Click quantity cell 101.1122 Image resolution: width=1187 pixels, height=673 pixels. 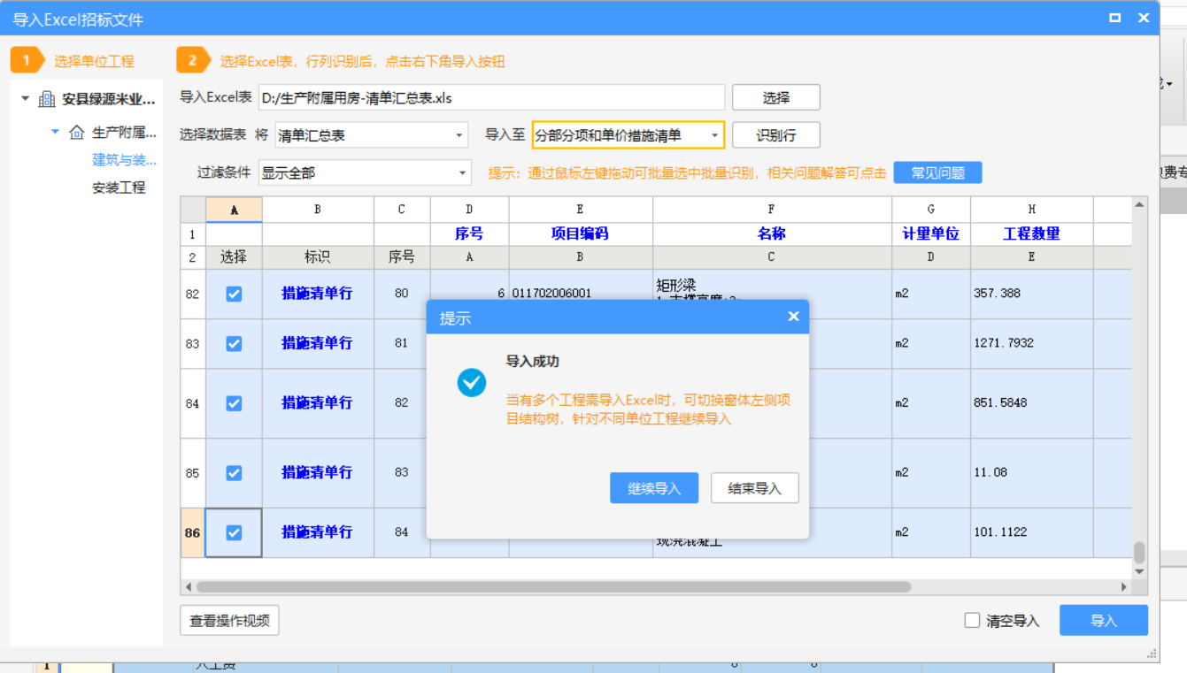click(1032, 532)
